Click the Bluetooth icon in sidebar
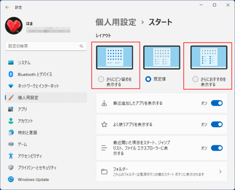Image resolution: width=235 pixels, height=190 pixels. pos(11,74)
